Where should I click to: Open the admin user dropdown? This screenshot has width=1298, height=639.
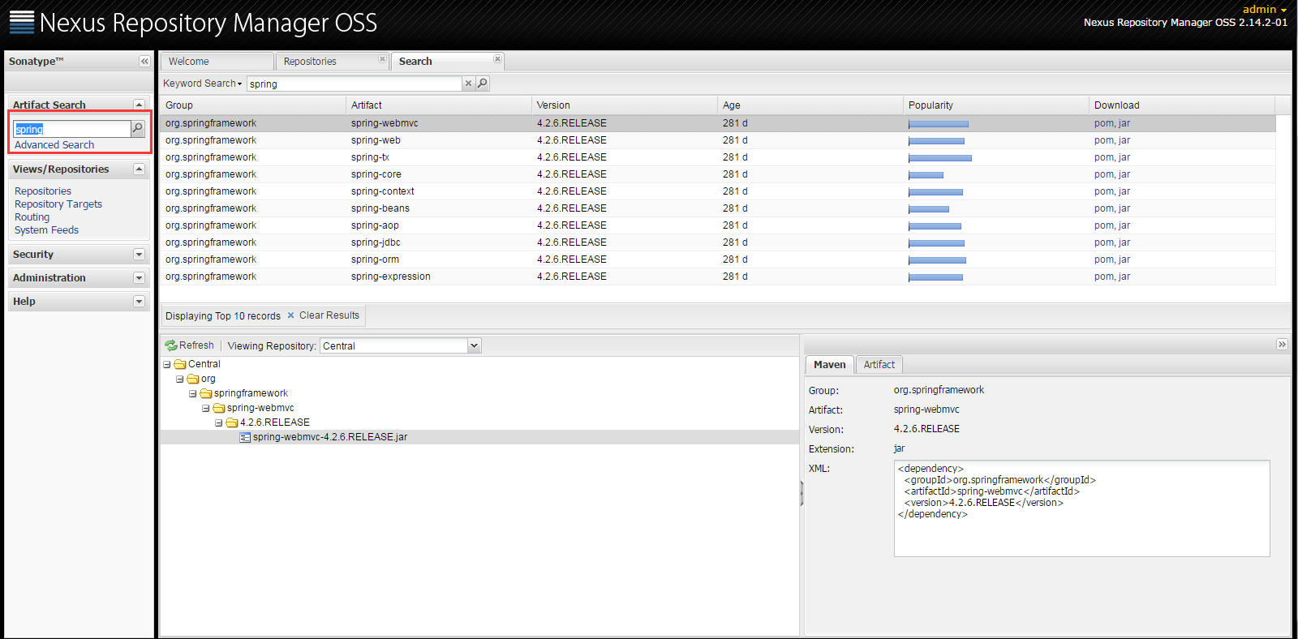[x=1265, y=9]
